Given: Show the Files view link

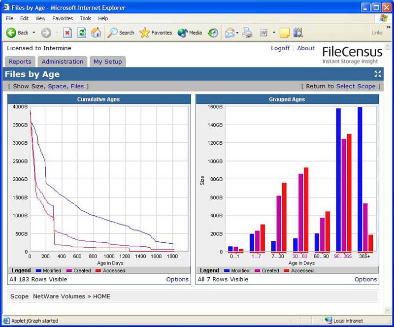Looking at the screenshot, I should [x=77, y=86].
